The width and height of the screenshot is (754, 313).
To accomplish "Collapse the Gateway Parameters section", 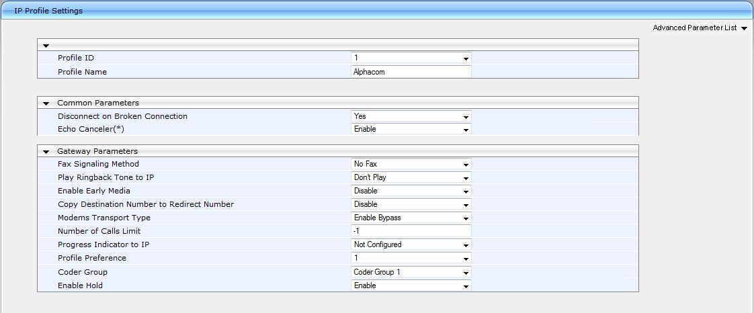I will (x=46, y=152).
